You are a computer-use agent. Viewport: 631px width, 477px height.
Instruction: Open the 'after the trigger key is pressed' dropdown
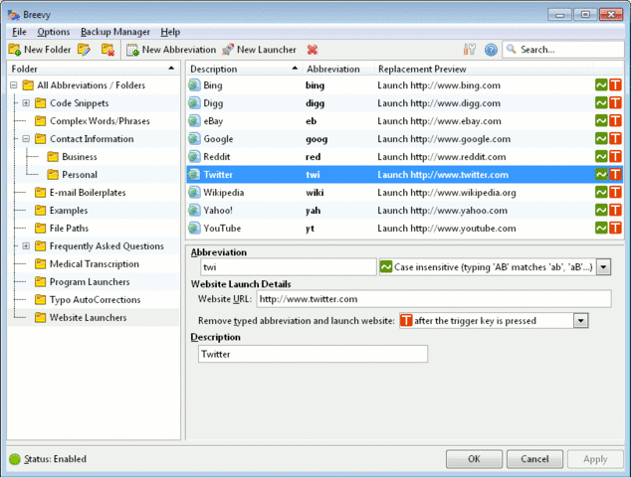pyautogui.click(x=580, y=321)
